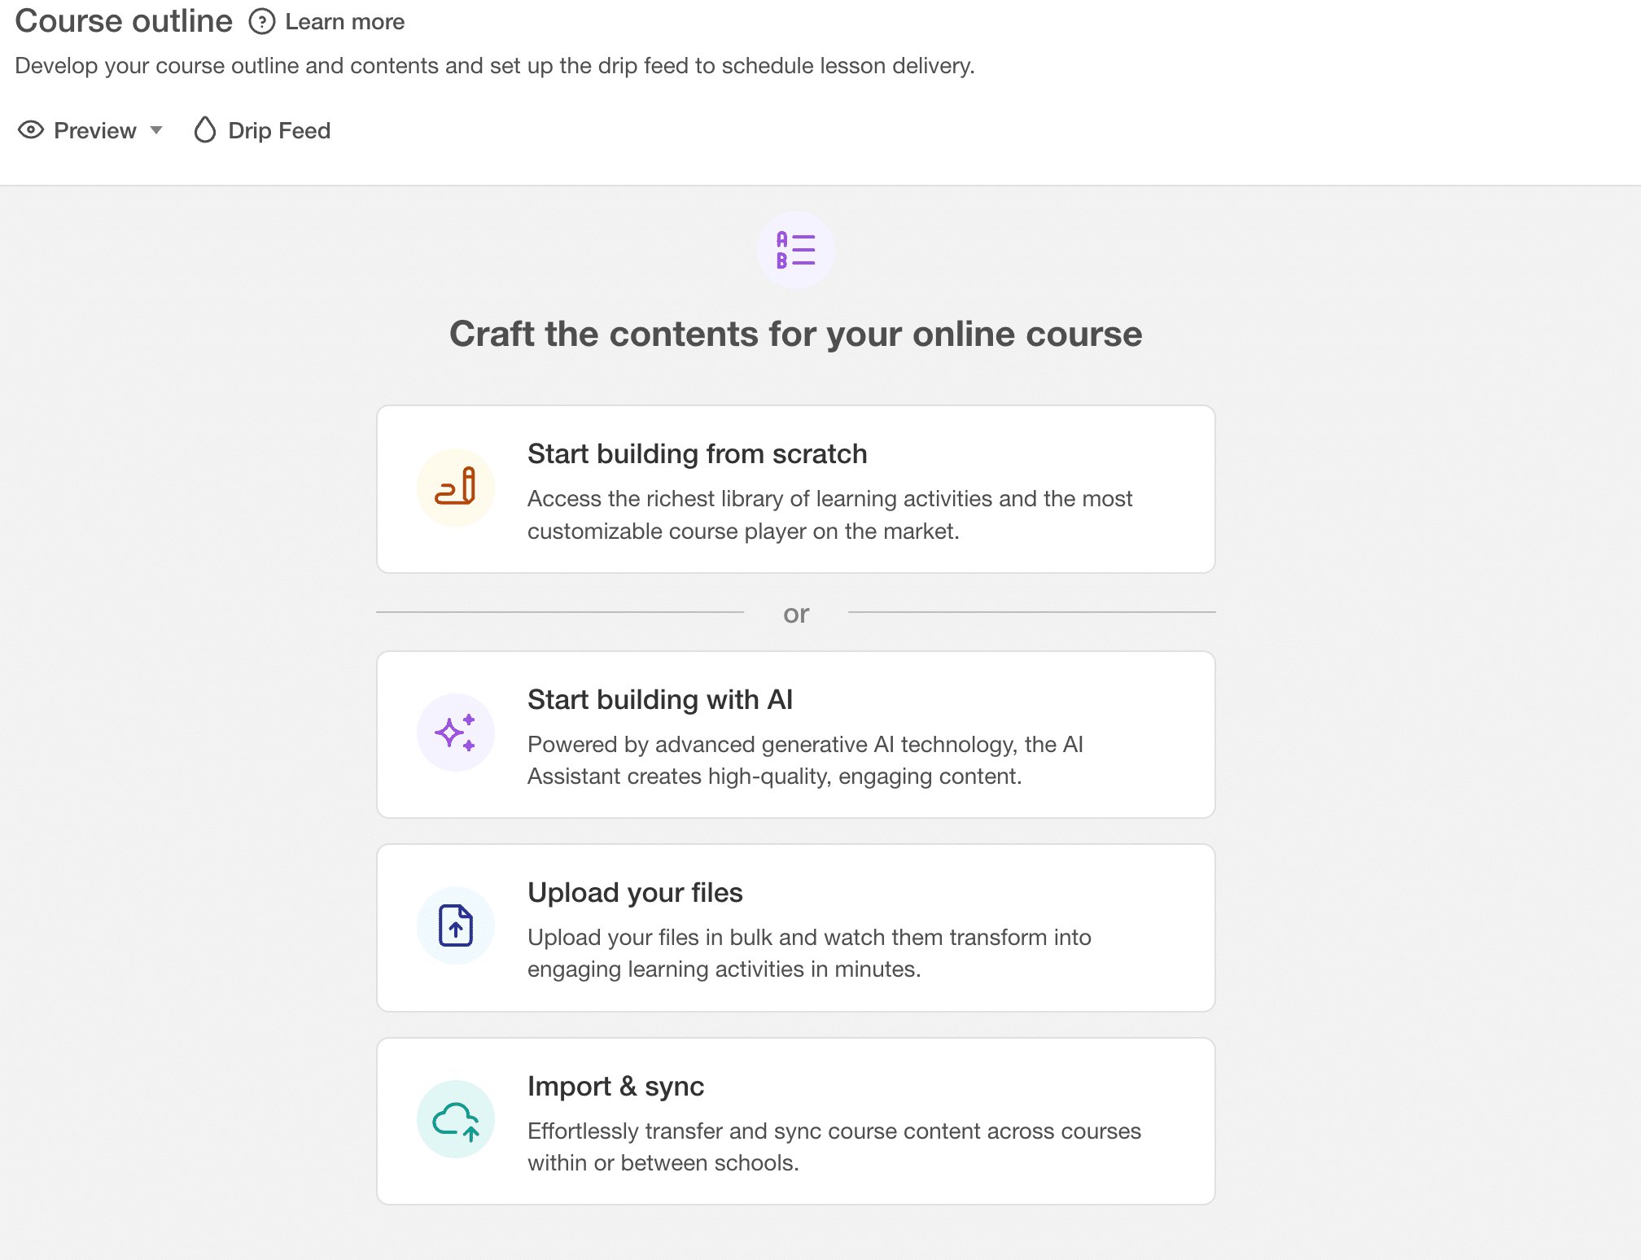
Task: Click the cloud sync icon on Import & sync
Action: (455, 1119)
